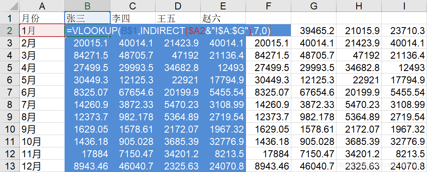Select column E header
This screenshot has width=427, height=172.
coord(223,6)
